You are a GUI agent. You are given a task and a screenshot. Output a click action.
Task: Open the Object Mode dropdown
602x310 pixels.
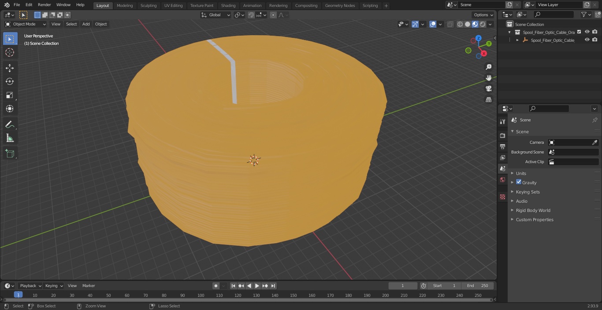tap(26, 24)
